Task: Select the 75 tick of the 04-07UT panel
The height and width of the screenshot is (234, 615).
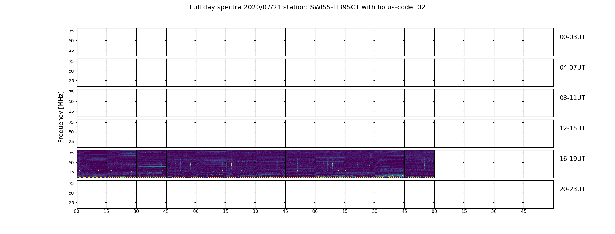Action: click(x=71, y=61)
